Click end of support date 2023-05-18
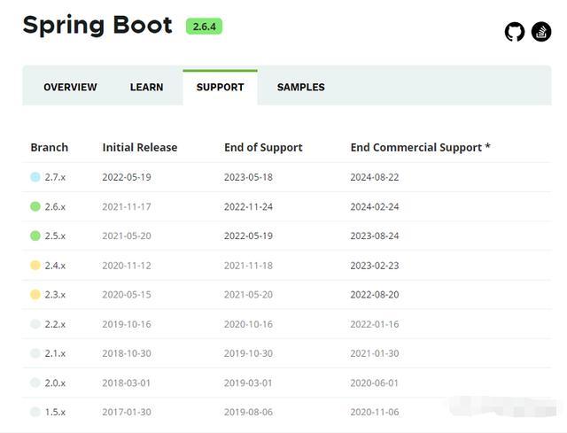 248,177
